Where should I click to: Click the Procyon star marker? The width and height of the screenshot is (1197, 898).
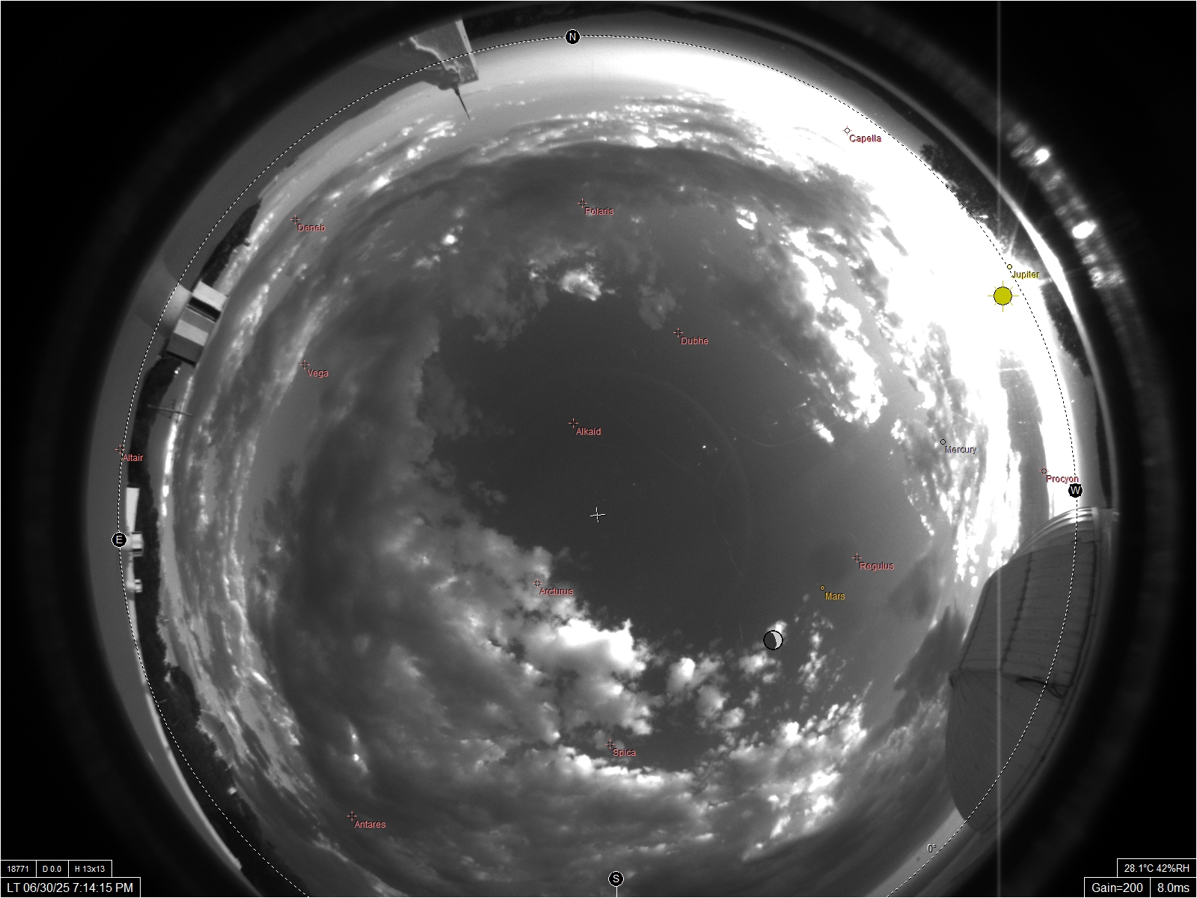point(1044,471)
